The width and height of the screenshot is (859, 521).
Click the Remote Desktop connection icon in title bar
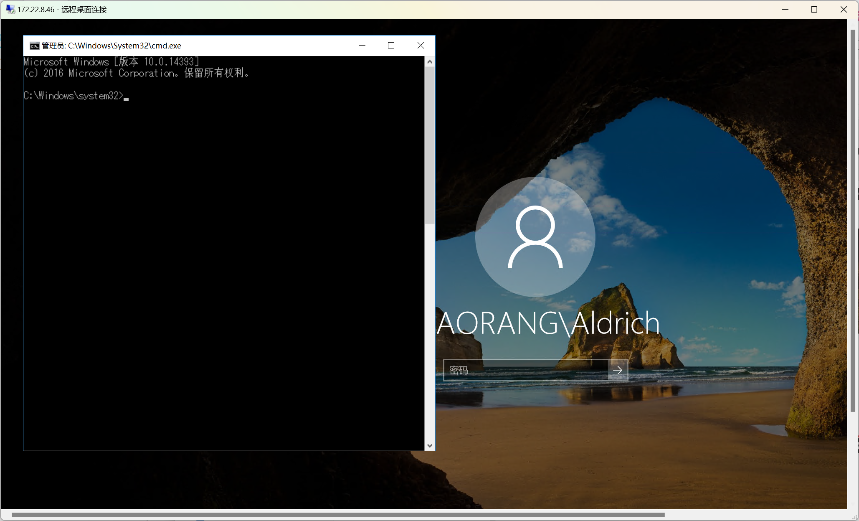coord(10,9)
